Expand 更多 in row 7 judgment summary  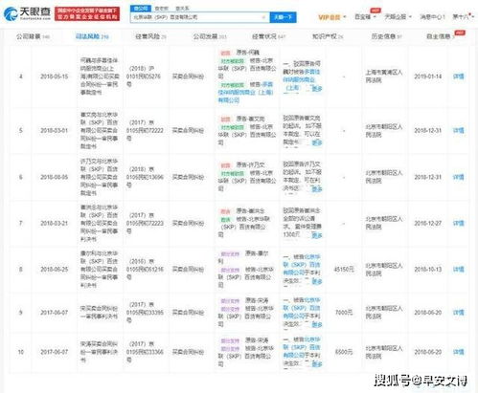[317, 235]
